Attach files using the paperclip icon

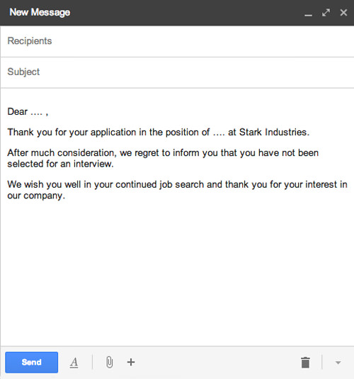110,362
